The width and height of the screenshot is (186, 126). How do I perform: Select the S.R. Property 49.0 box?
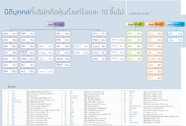click(x=155, y=34)
